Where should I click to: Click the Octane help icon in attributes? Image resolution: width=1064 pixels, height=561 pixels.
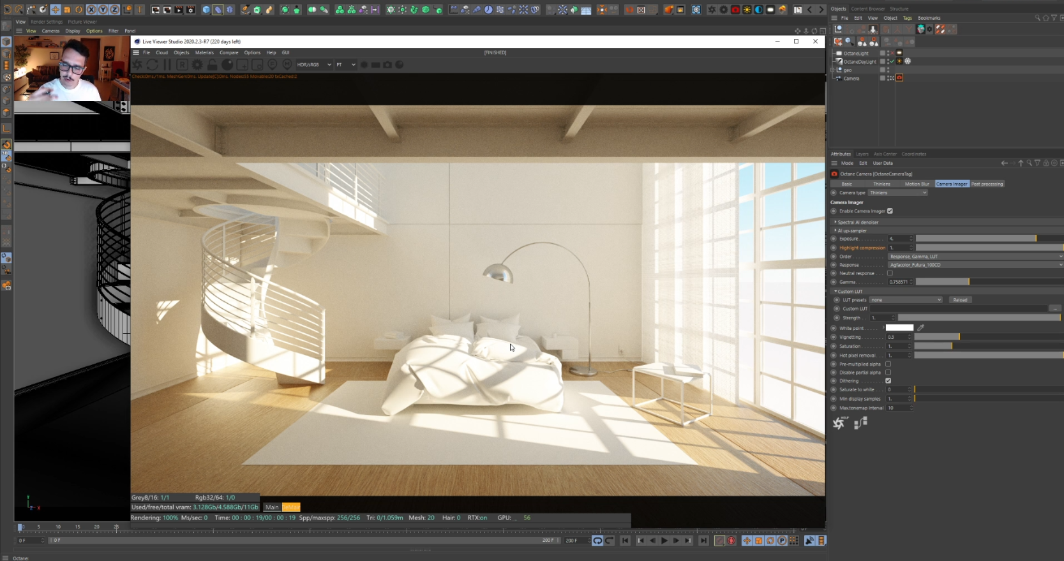click(x=839, y=423)
